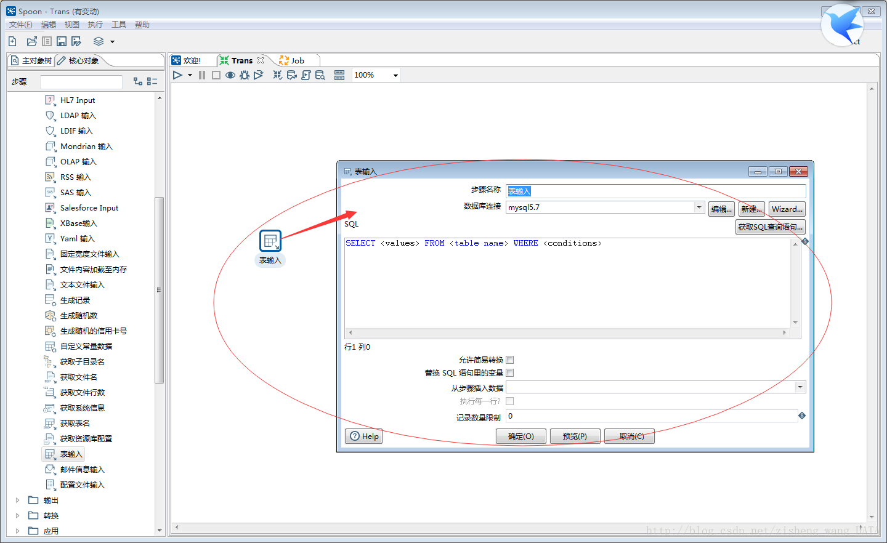Image resolution: width=887 pixels, height=543 pixels.
Task: Preview the transformation with the eye icon
Action: [230, 75]
